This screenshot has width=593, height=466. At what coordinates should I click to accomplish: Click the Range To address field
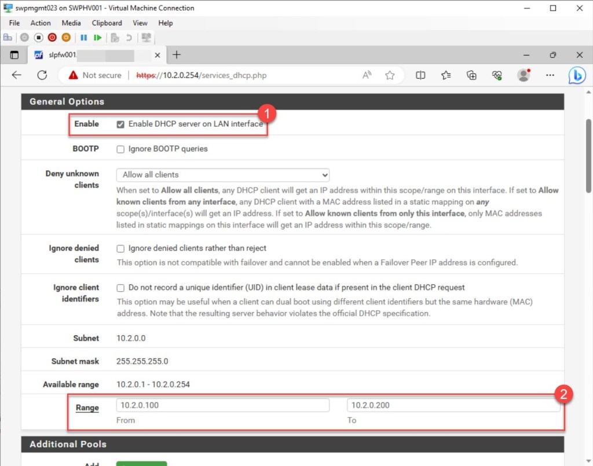click(x=453, y=405)
